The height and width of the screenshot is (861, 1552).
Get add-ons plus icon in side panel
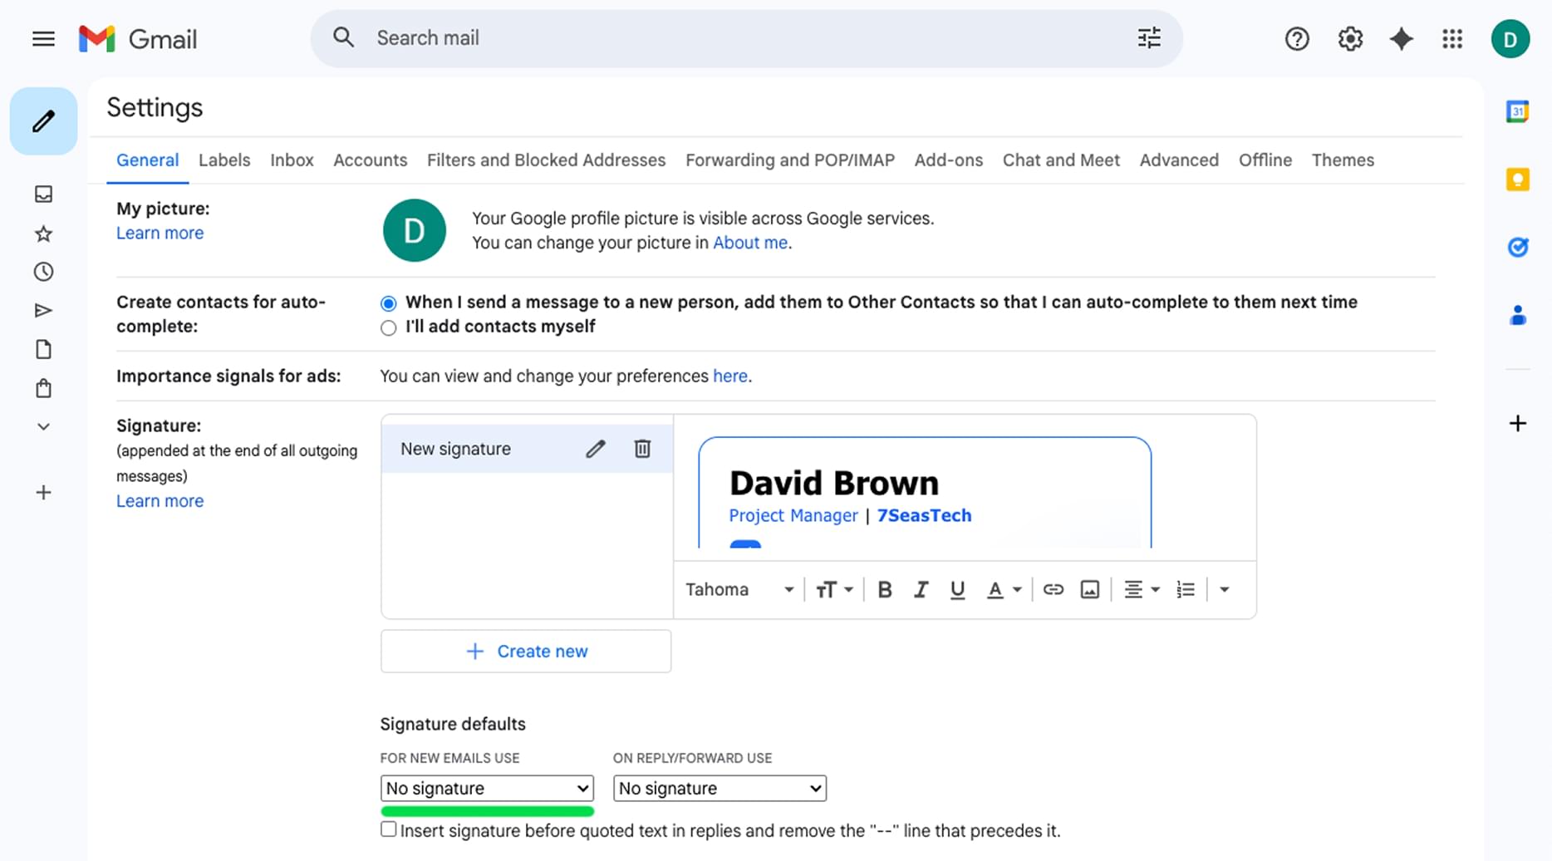(1517, 423)
